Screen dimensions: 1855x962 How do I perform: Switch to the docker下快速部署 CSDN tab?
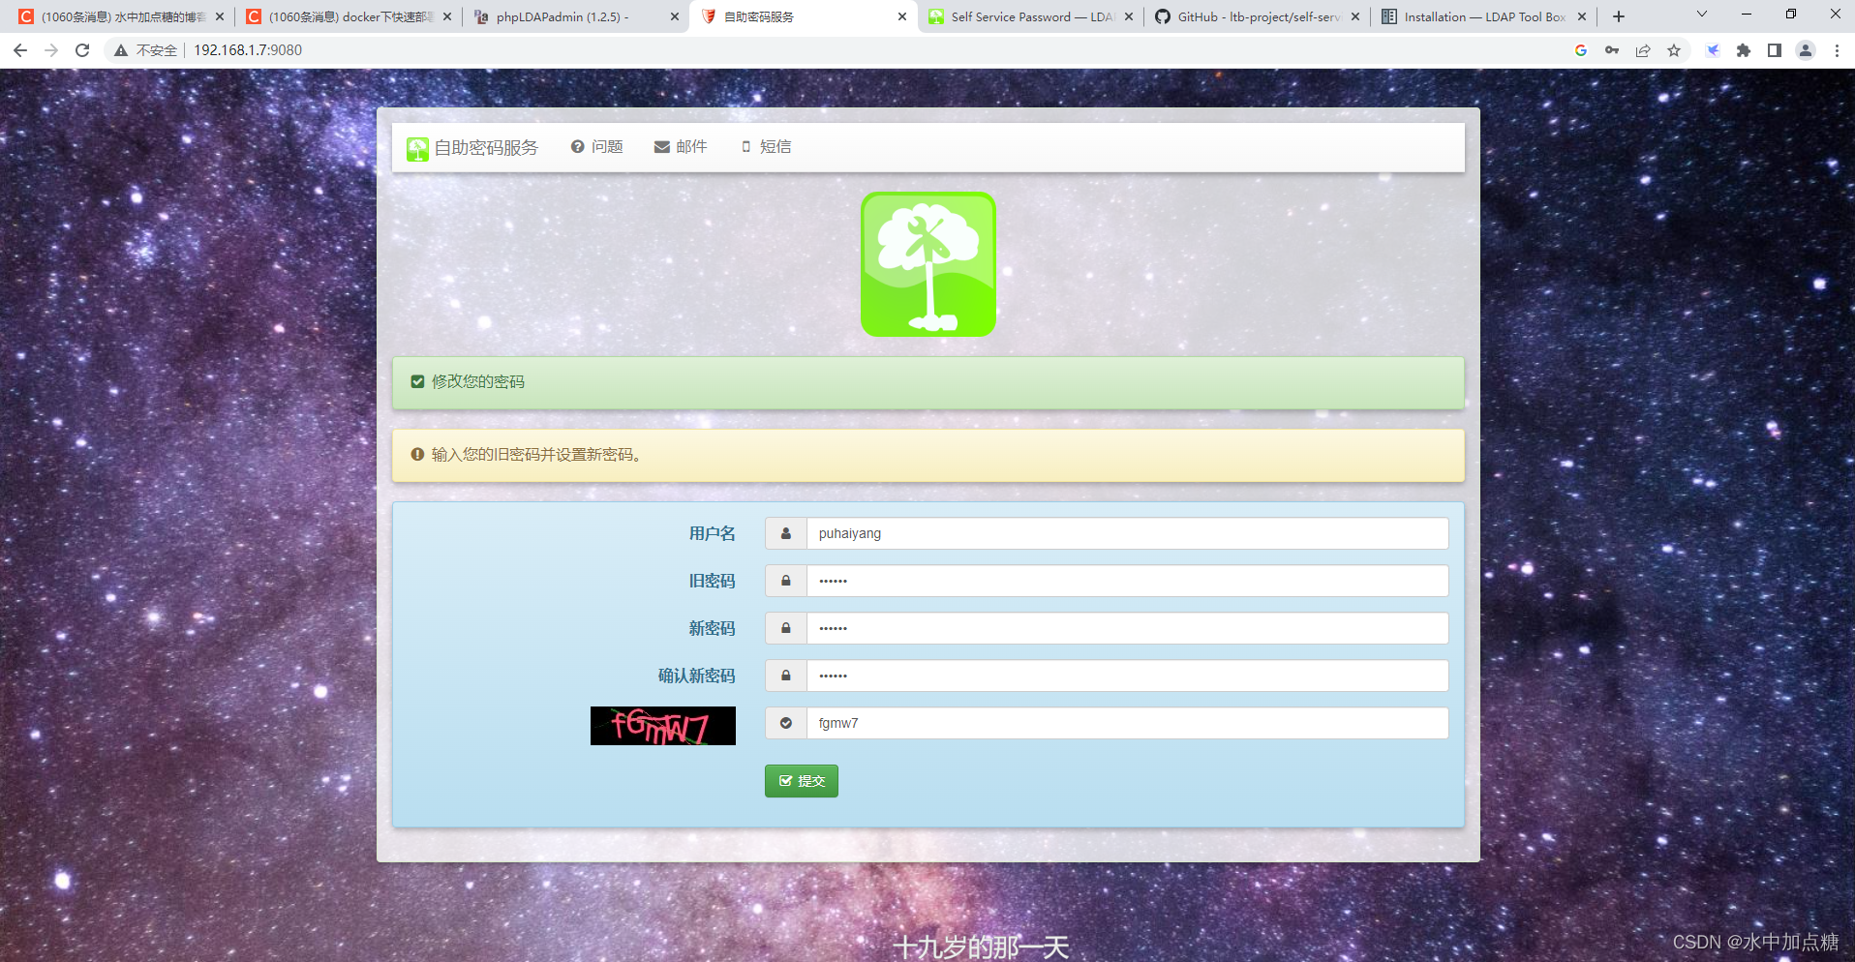[x=350, y=16]
